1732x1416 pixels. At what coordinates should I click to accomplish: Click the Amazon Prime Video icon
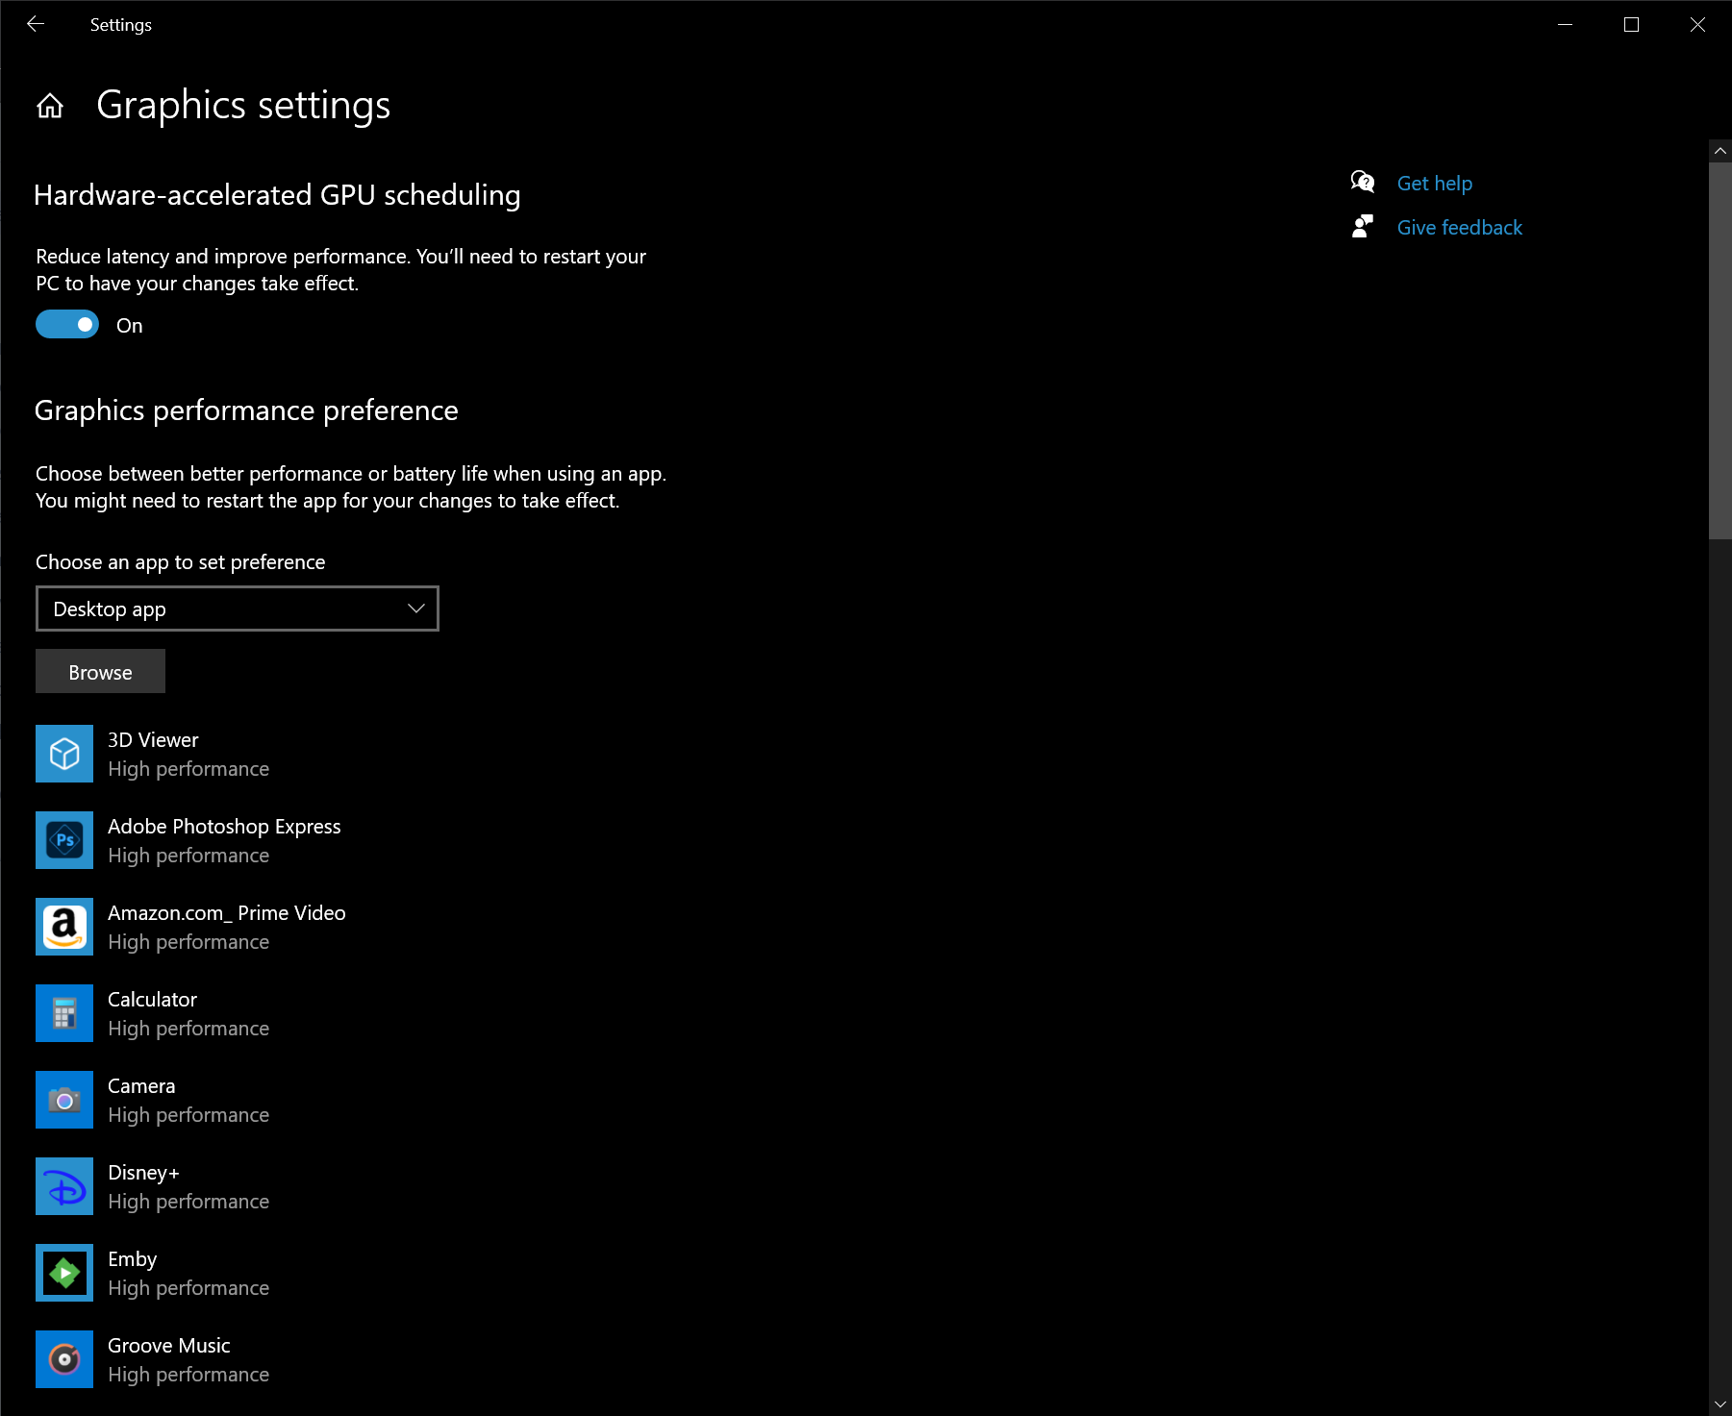pos(64,927)
